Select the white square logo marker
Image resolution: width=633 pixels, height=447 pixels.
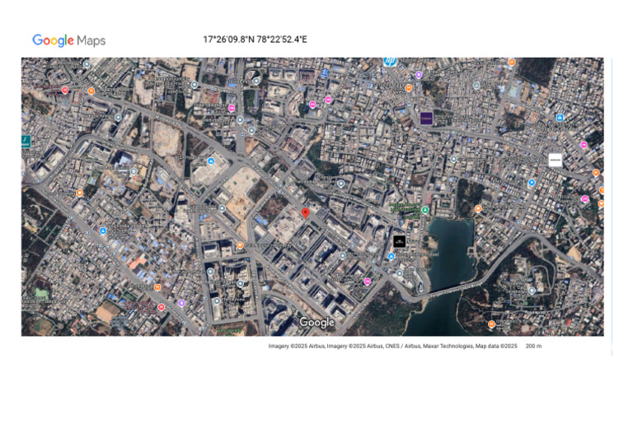click(x=555, y=160)
